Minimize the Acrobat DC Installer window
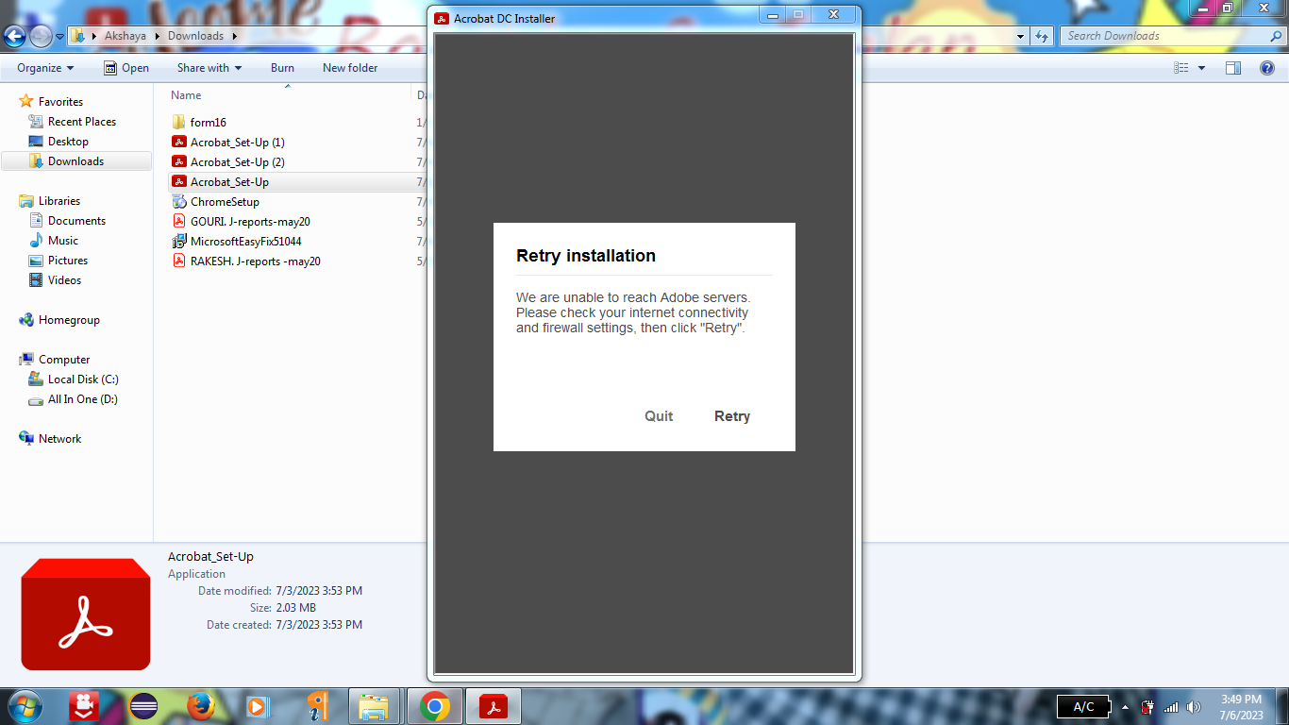The width and height of the screenshot is (1289, 725). (774, 14)
